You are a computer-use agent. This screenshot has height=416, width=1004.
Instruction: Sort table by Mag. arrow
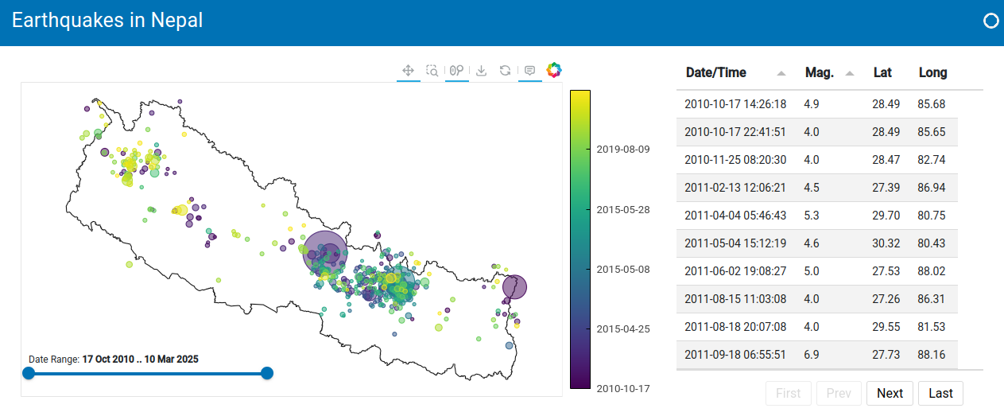tap(850, 73)
